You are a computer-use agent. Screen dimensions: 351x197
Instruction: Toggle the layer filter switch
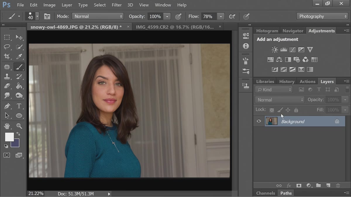[x=347, y=89]
